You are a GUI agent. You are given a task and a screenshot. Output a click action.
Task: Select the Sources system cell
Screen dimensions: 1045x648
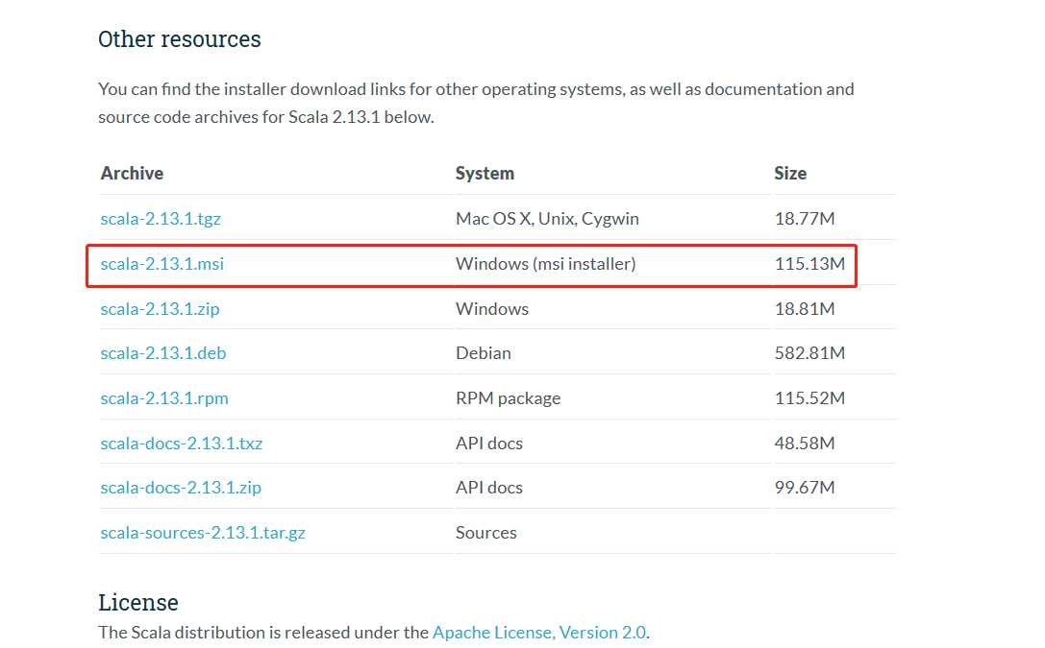click(x=485, y=533)
